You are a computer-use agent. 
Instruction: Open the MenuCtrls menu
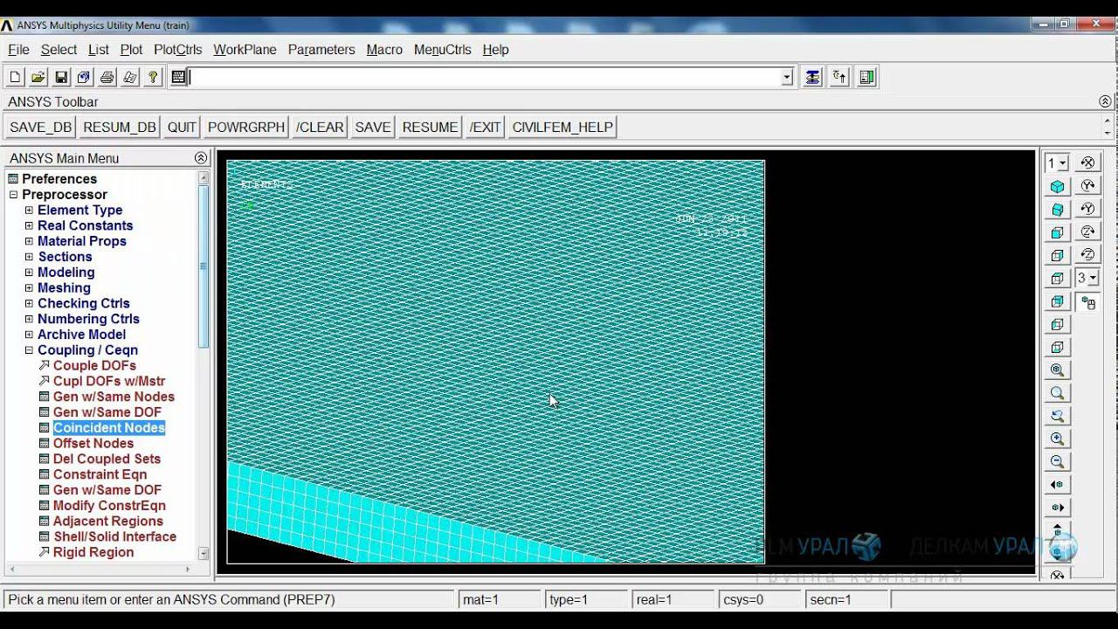click(442, 50)
